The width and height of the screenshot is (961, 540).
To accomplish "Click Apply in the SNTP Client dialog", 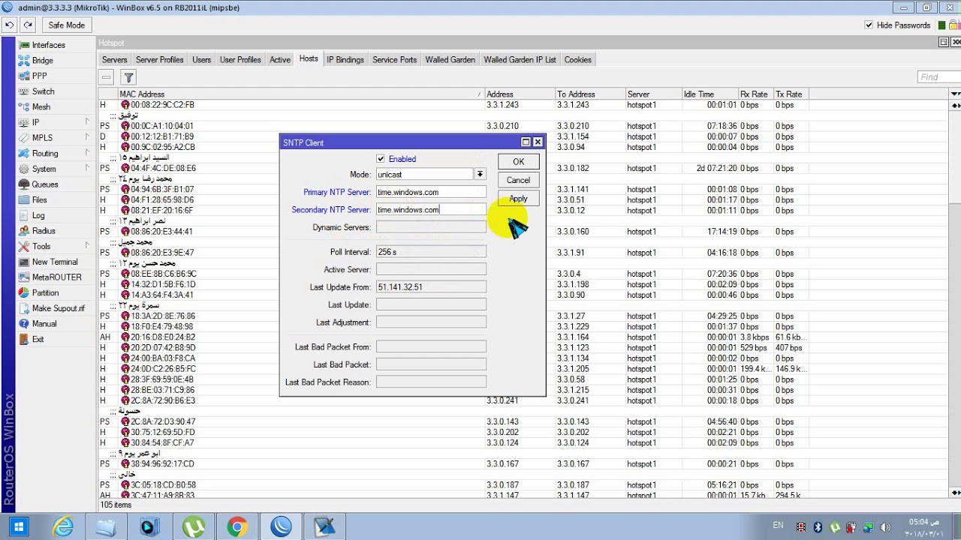I will click(518, 199).
